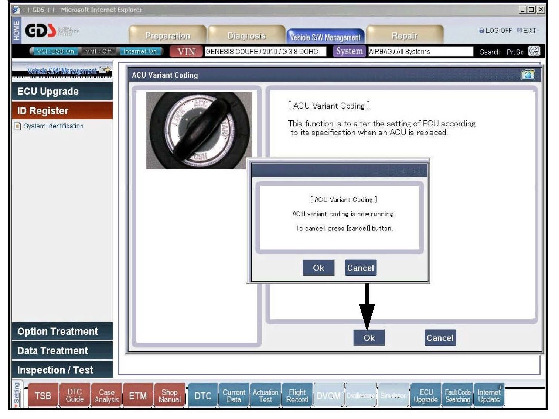This screenshot has width=559, height=419.
Task: Click the HOME side tab
Action: (x=16, y=30)
